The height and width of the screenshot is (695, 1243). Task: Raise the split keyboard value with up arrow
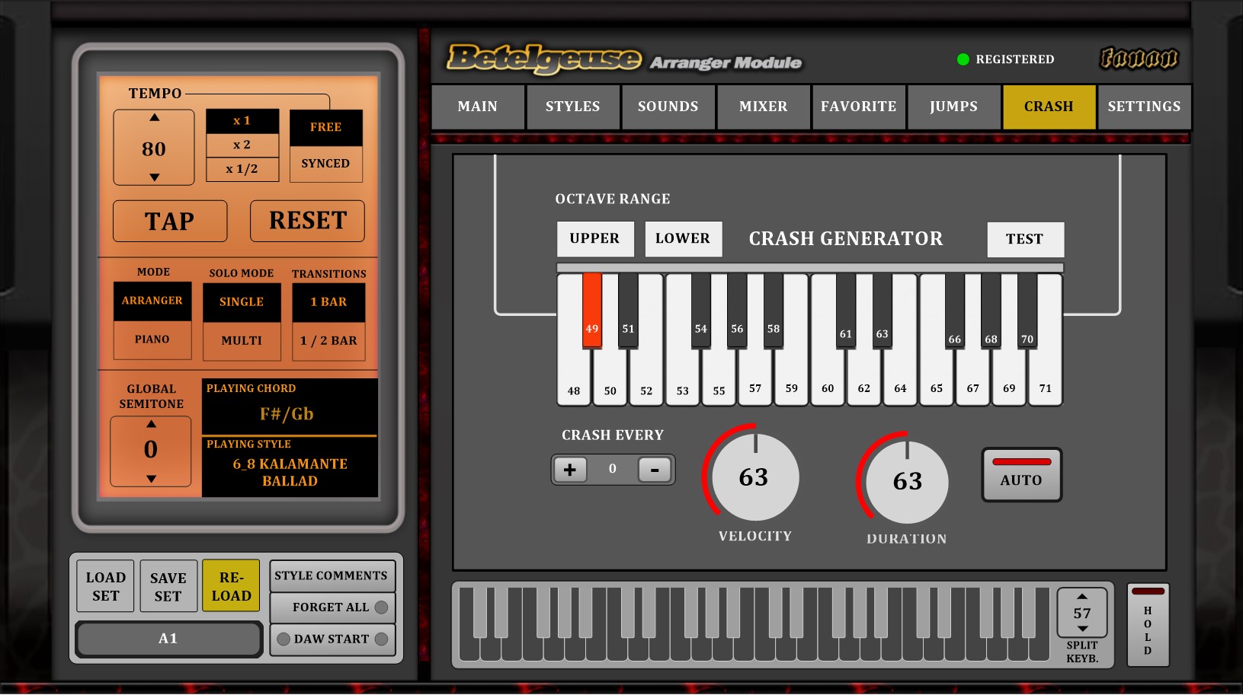point(1082,596)
